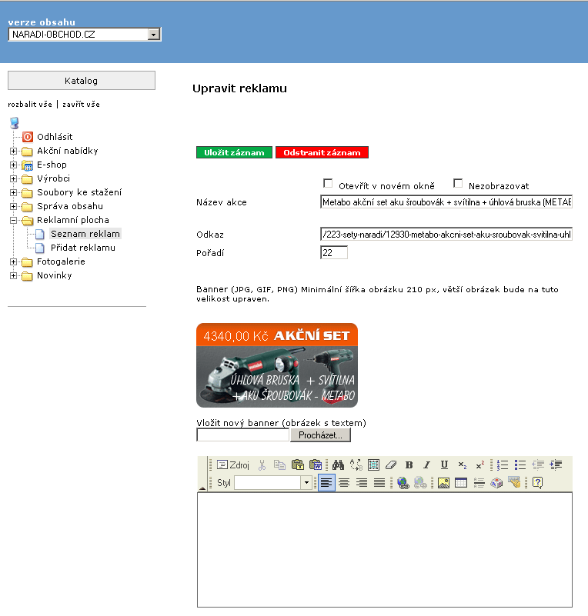Insert horizontal line icon
This screenshot has height=616, width=588.
tap(479, 482)
